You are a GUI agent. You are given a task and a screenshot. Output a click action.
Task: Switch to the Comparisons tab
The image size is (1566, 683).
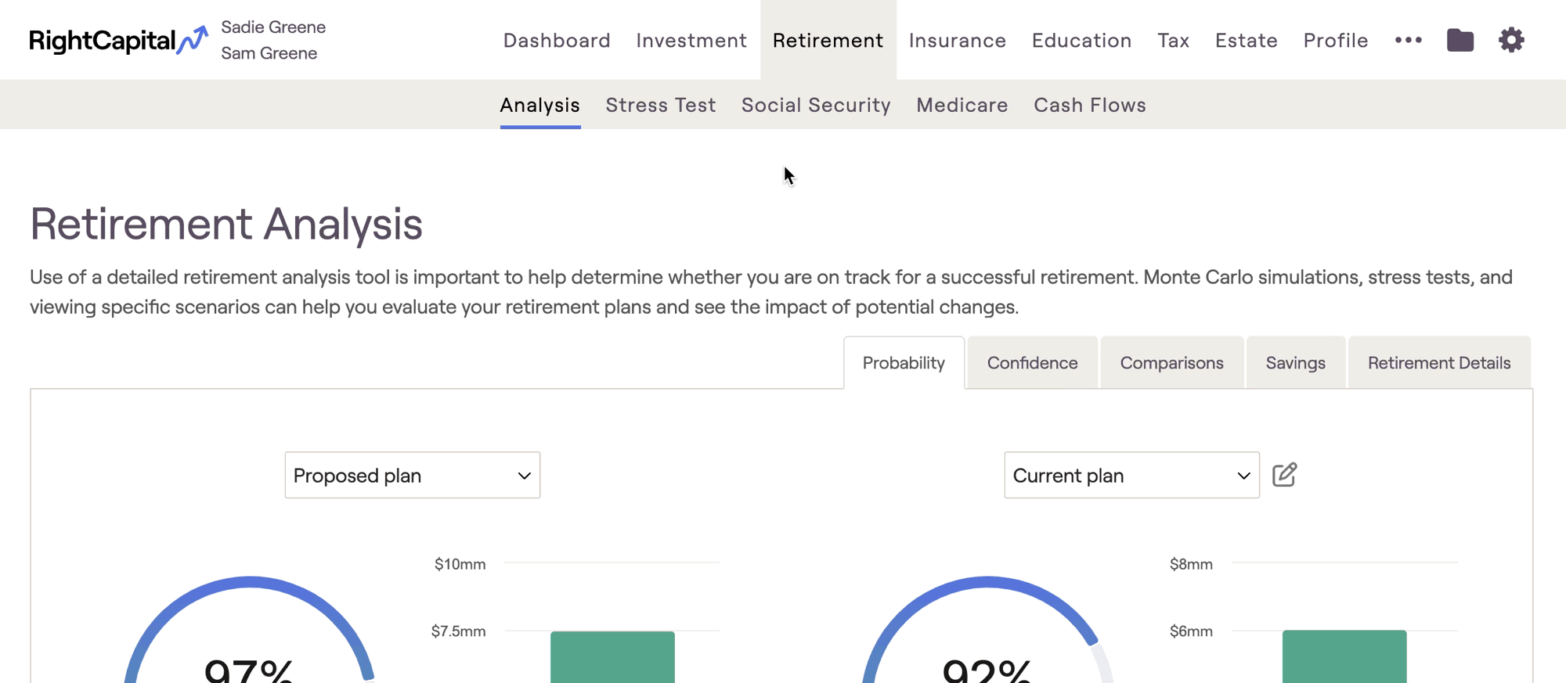1171,363
